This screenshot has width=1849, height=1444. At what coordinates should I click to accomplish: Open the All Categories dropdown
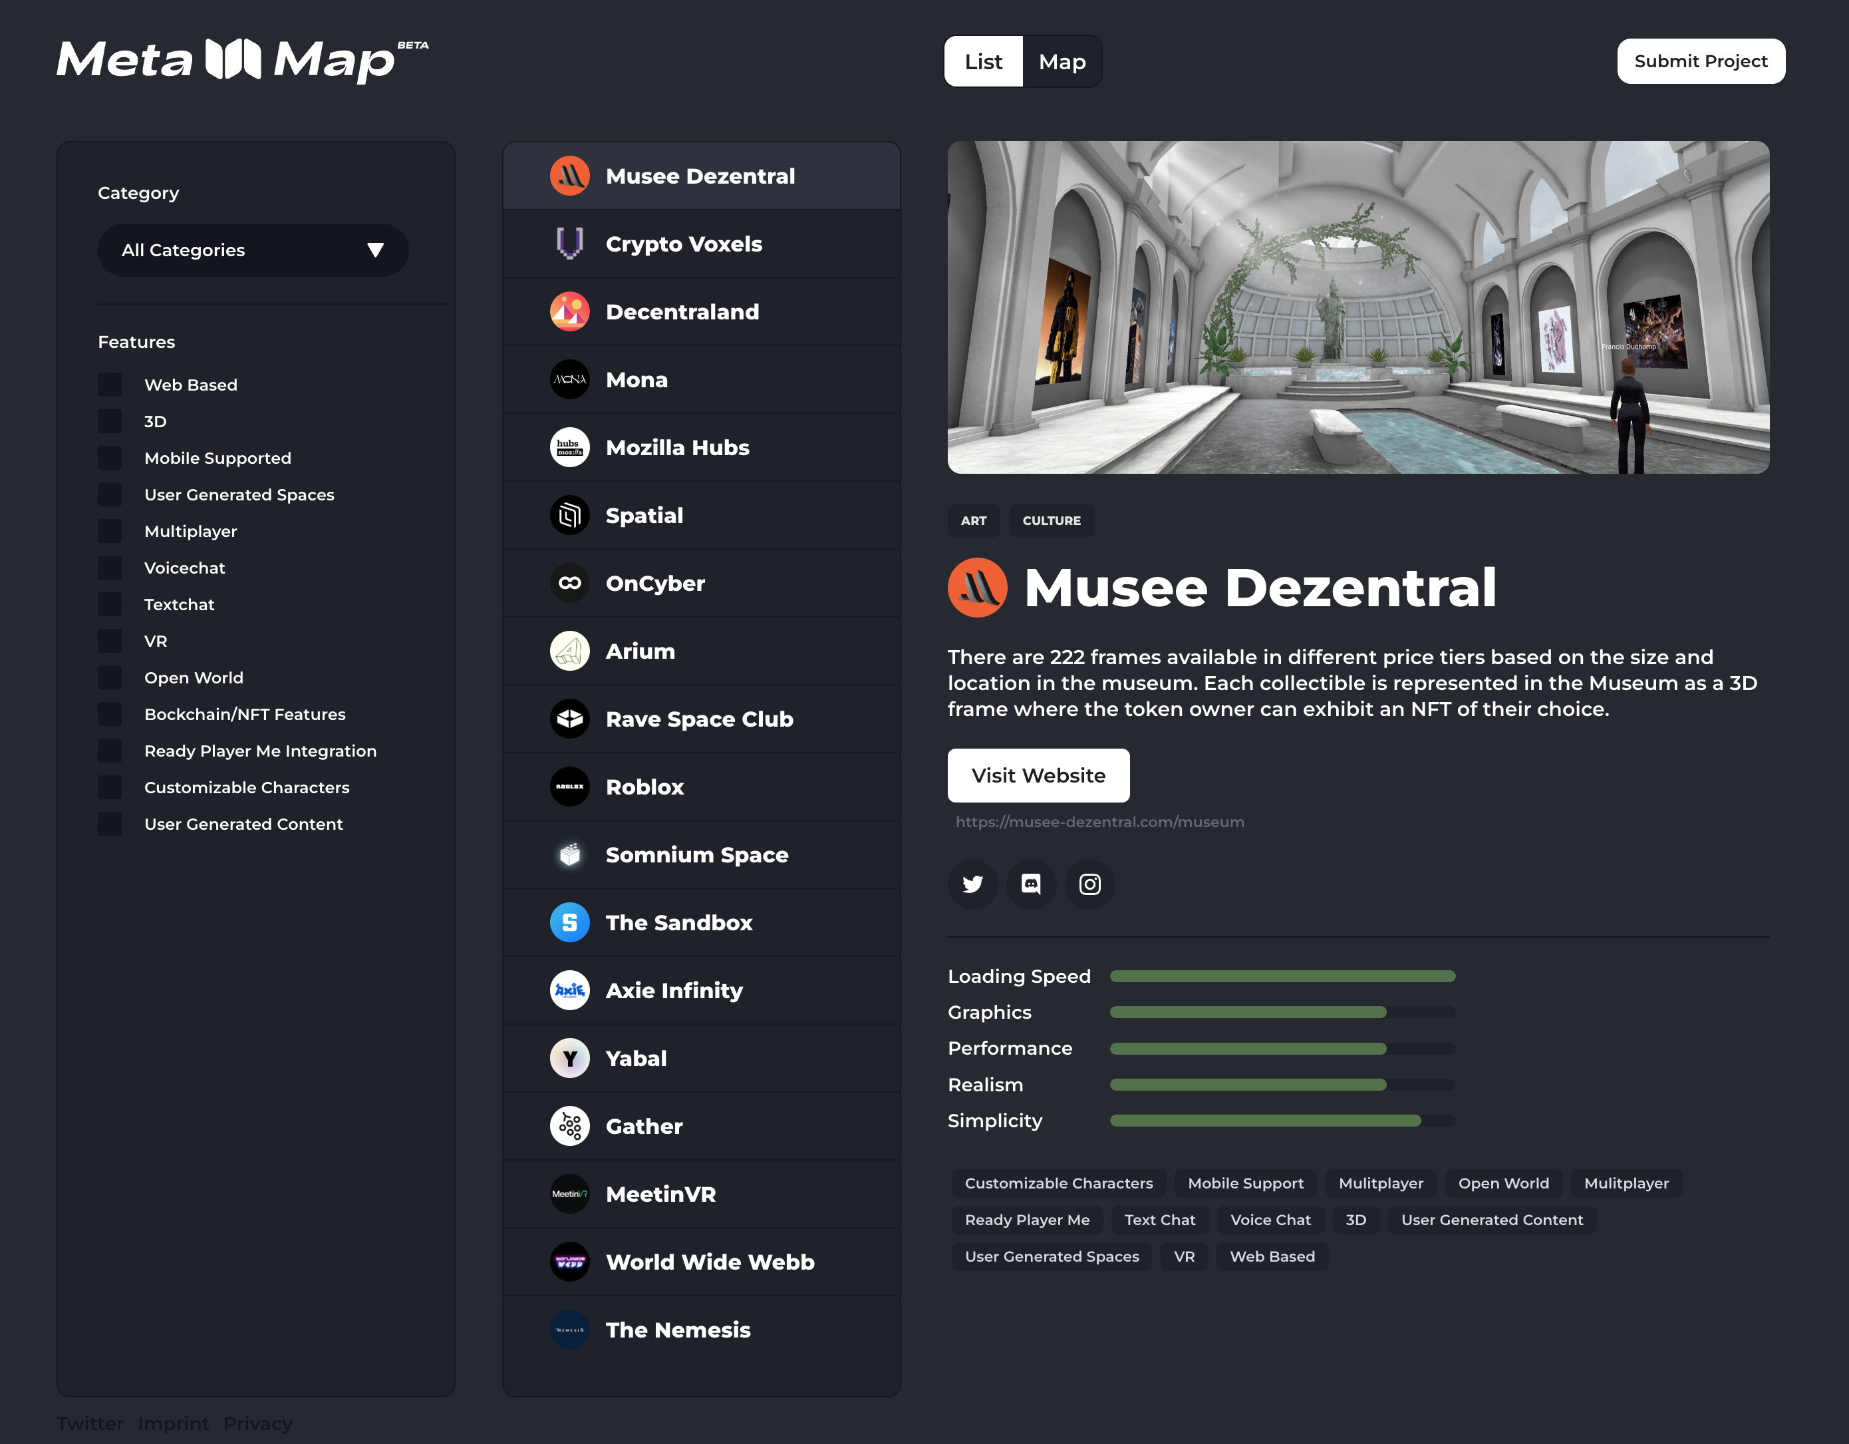coord(253,250)
